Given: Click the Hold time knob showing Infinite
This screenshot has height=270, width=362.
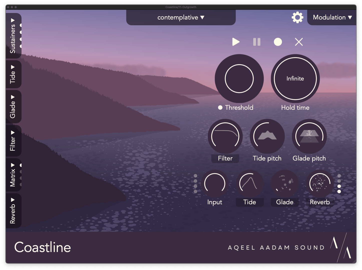Looking at the screenshot, I should coord(295,78).
